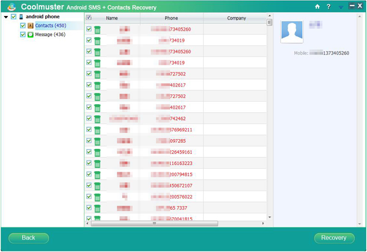Click the Contacts address book icon

[31, 26]
